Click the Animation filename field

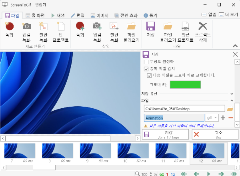click(174, 118)
